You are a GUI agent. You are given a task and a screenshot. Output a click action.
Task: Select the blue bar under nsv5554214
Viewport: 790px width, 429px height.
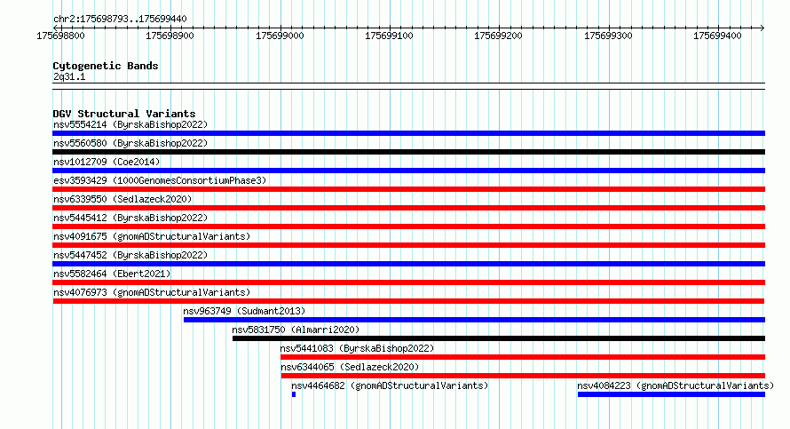(x=408, y=133)
